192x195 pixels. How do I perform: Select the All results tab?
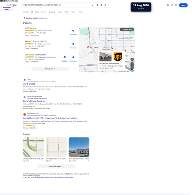32,12
